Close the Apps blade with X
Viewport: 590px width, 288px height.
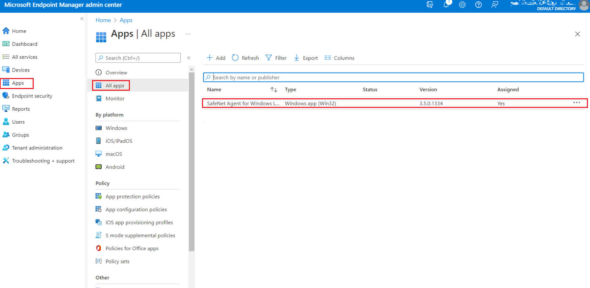point(577,34)
